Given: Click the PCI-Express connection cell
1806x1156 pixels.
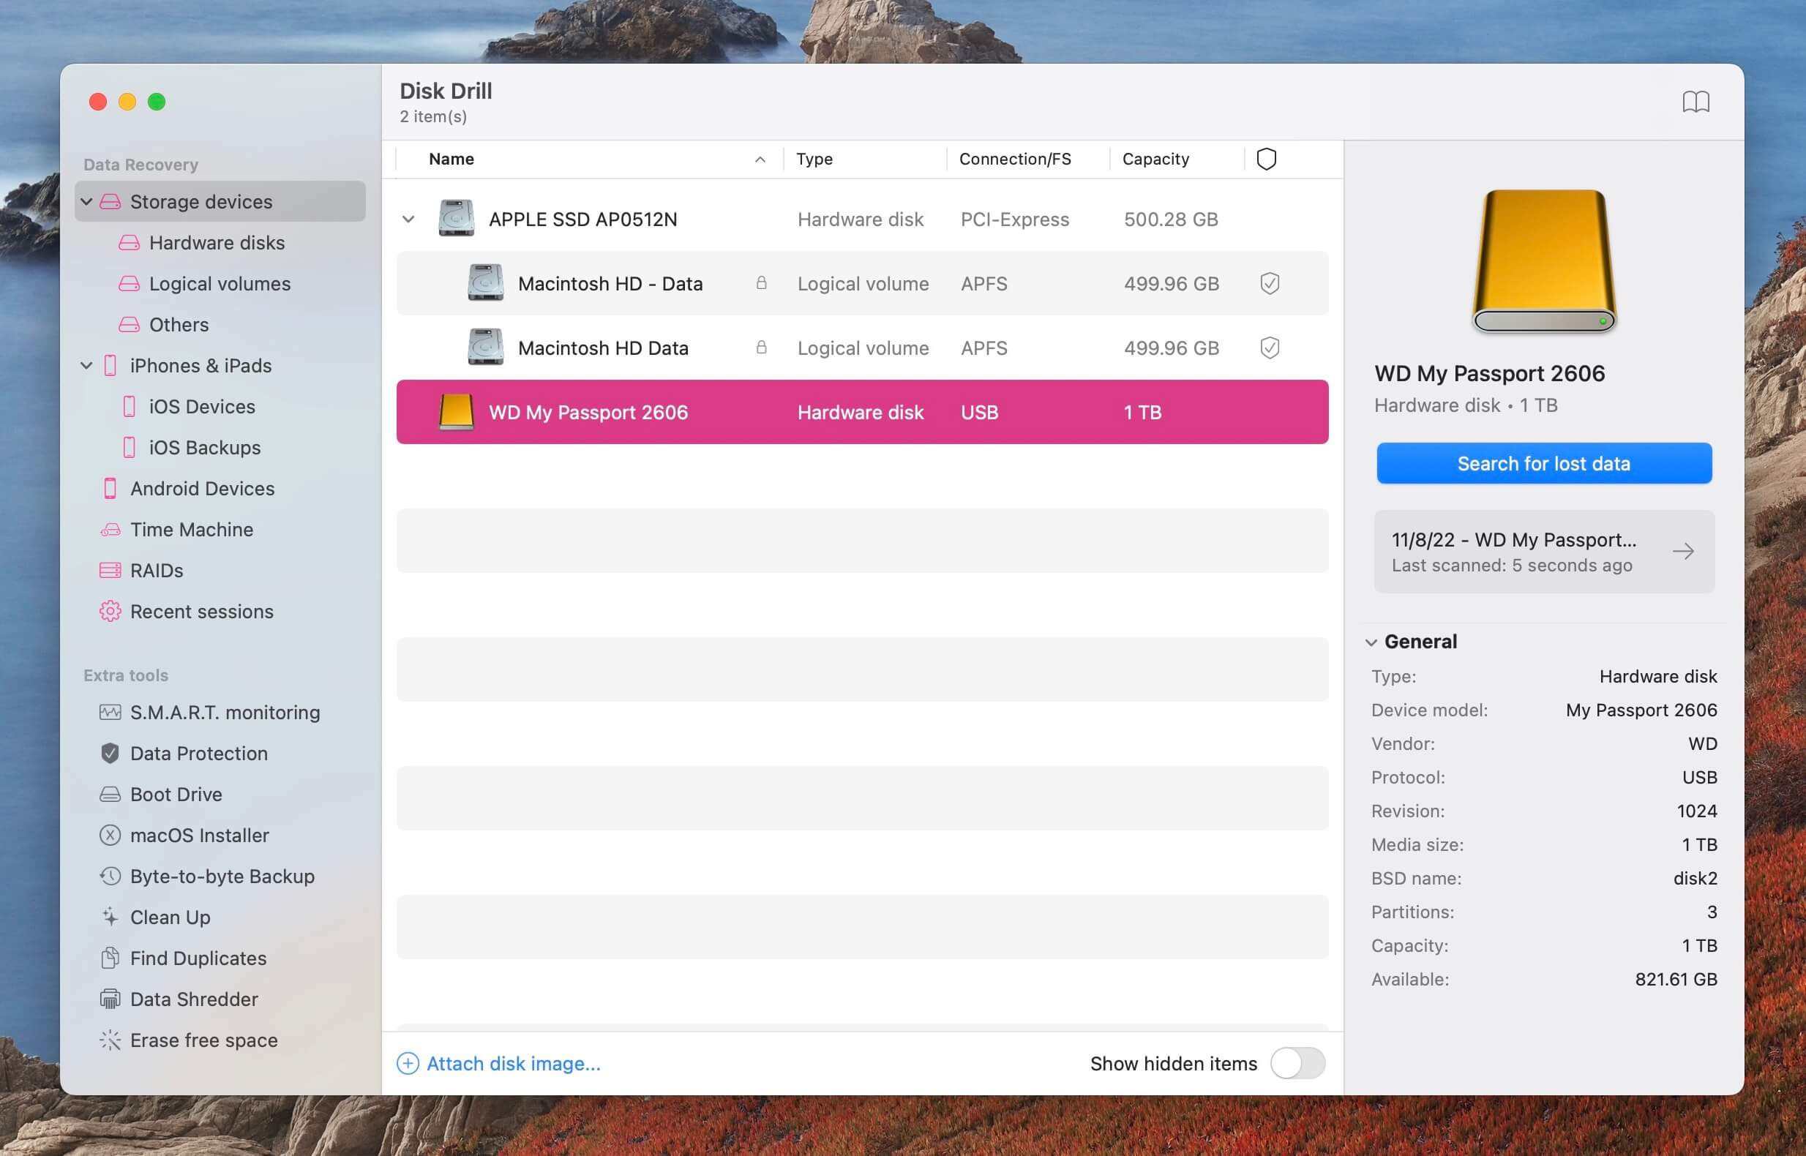Looking at the screenshot, I should [1015, 219].
